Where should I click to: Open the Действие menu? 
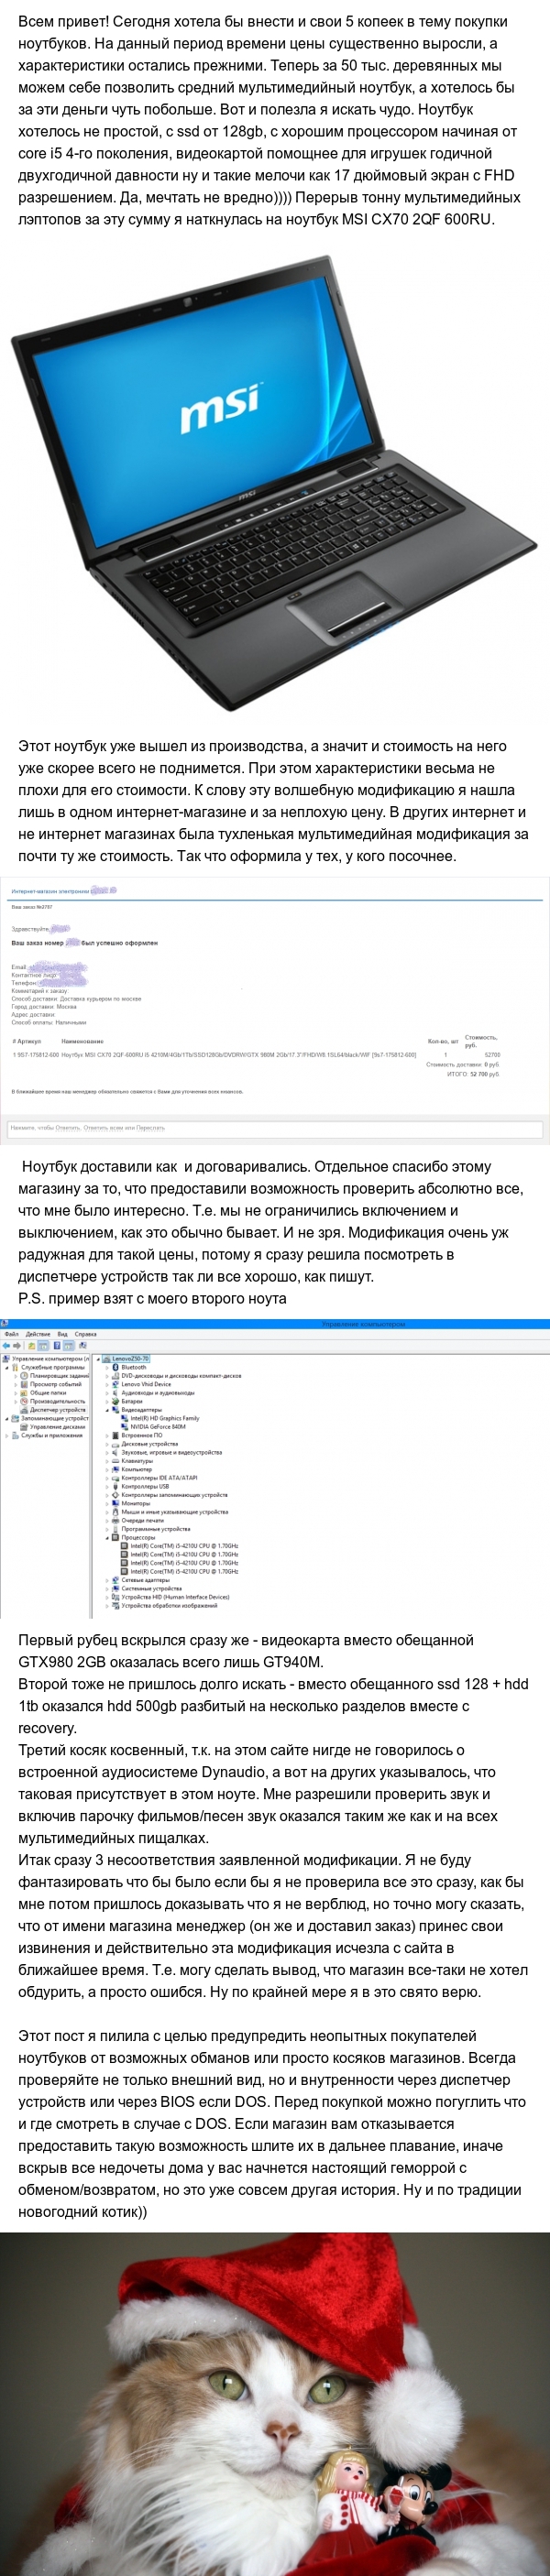coord(37,1334)
